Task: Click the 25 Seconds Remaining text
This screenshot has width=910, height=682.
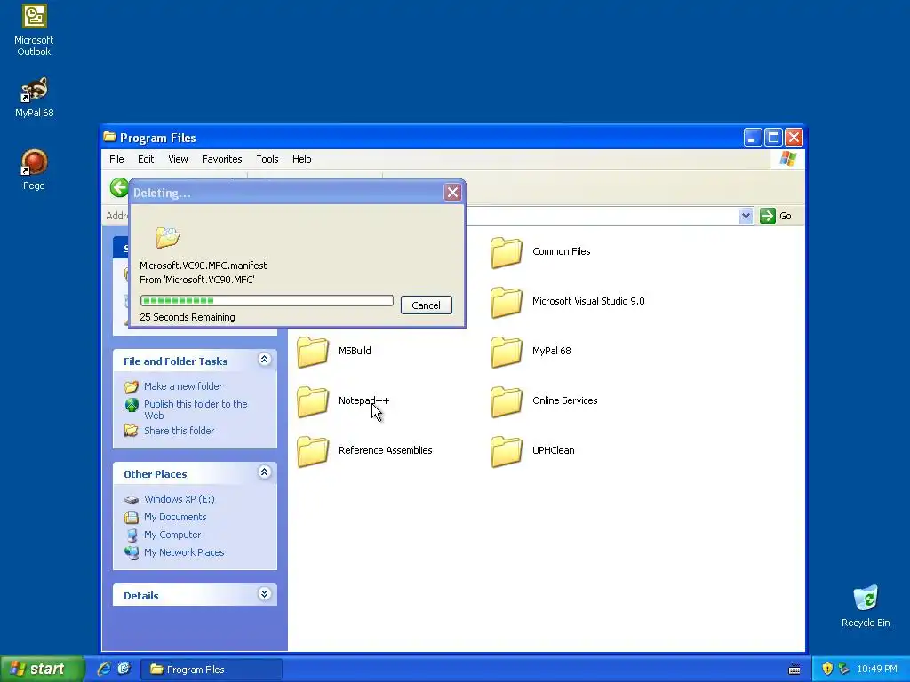Action: pyautogui.click(x=188, y=317)
